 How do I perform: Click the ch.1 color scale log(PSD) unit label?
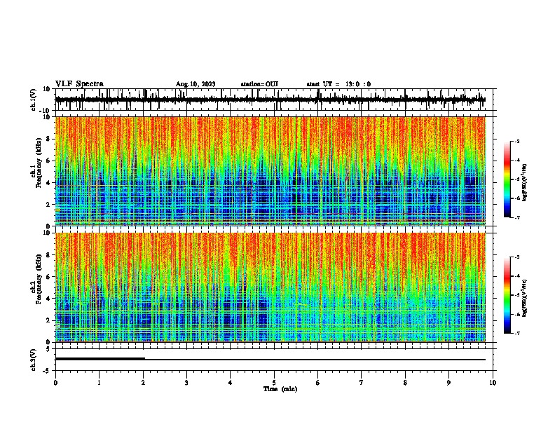525,183
